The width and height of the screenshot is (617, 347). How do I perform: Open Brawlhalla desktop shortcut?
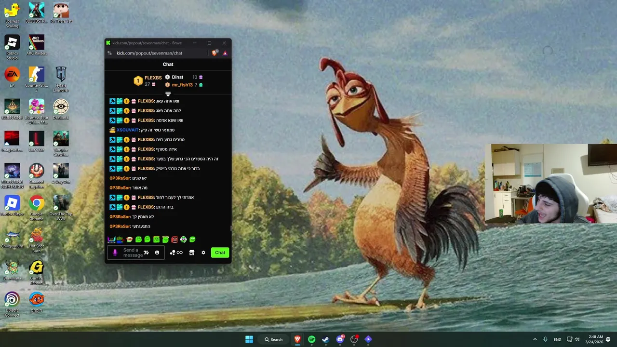[x=12, y=270]
